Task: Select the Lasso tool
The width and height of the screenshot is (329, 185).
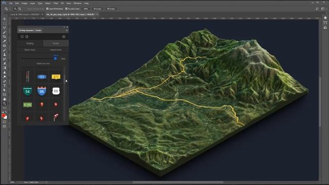Action: point(5,28)
